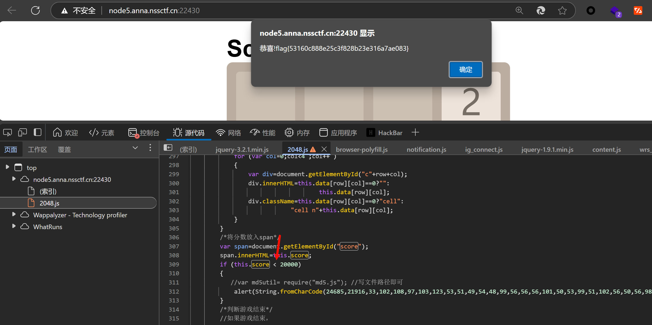
Task: Activate the inspect element picker icon
Action: coord(8,132)
